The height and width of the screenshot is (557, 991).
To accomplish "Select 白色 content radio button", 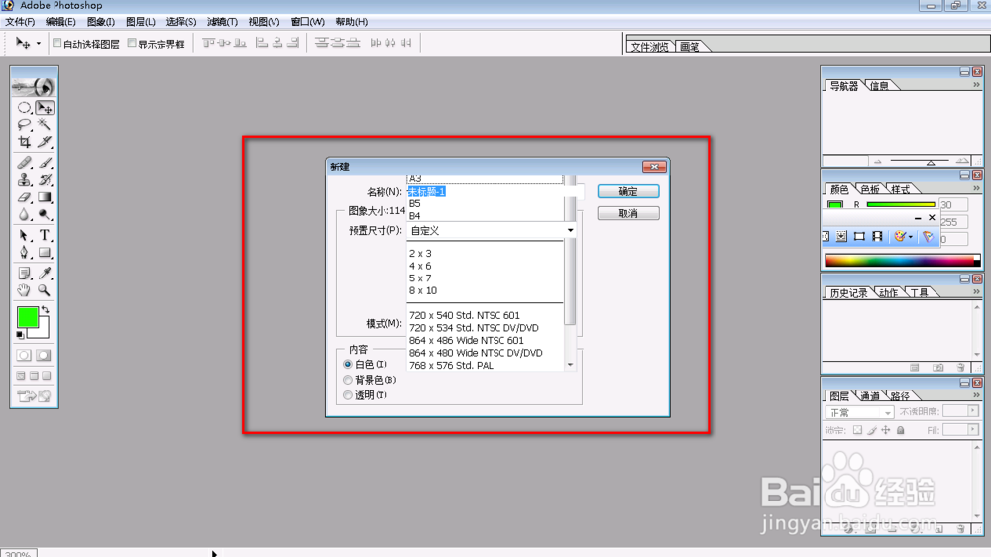I will [x=348, y=364].
